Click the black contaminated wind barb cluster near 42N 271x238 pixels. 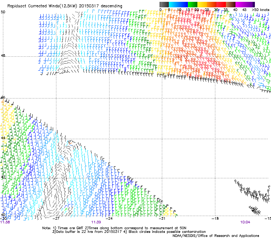252,191
